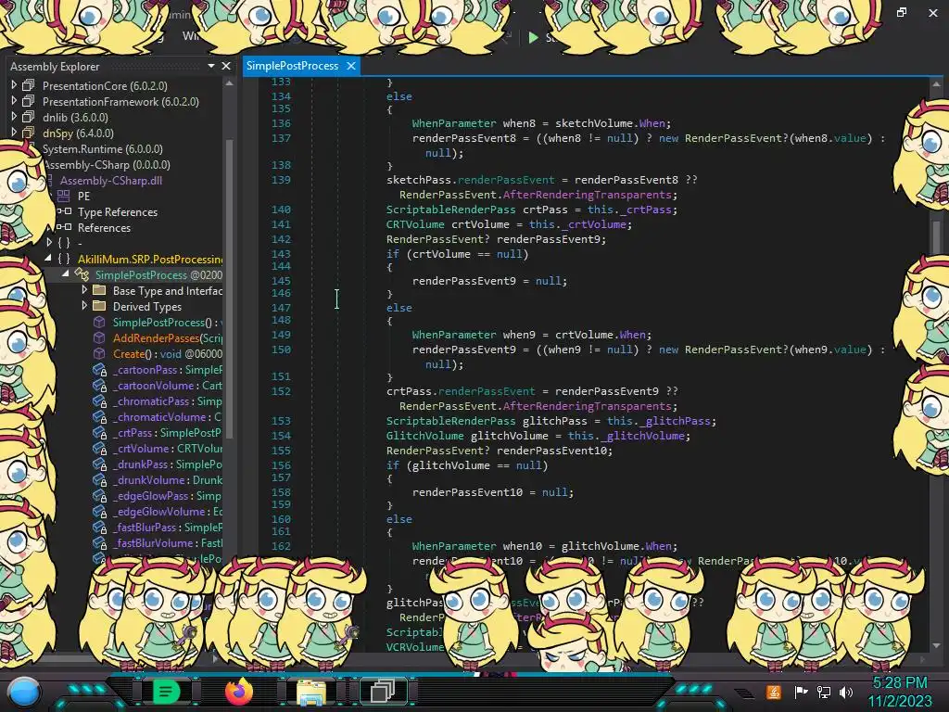Open the Windows Start orb
Screen dimensions: 949x712
tap(24, 692)
